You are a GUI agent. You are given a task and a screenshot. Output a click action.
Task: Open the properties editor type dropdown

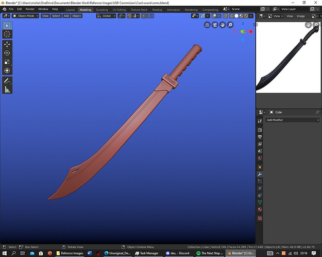[x=262, y=112]
